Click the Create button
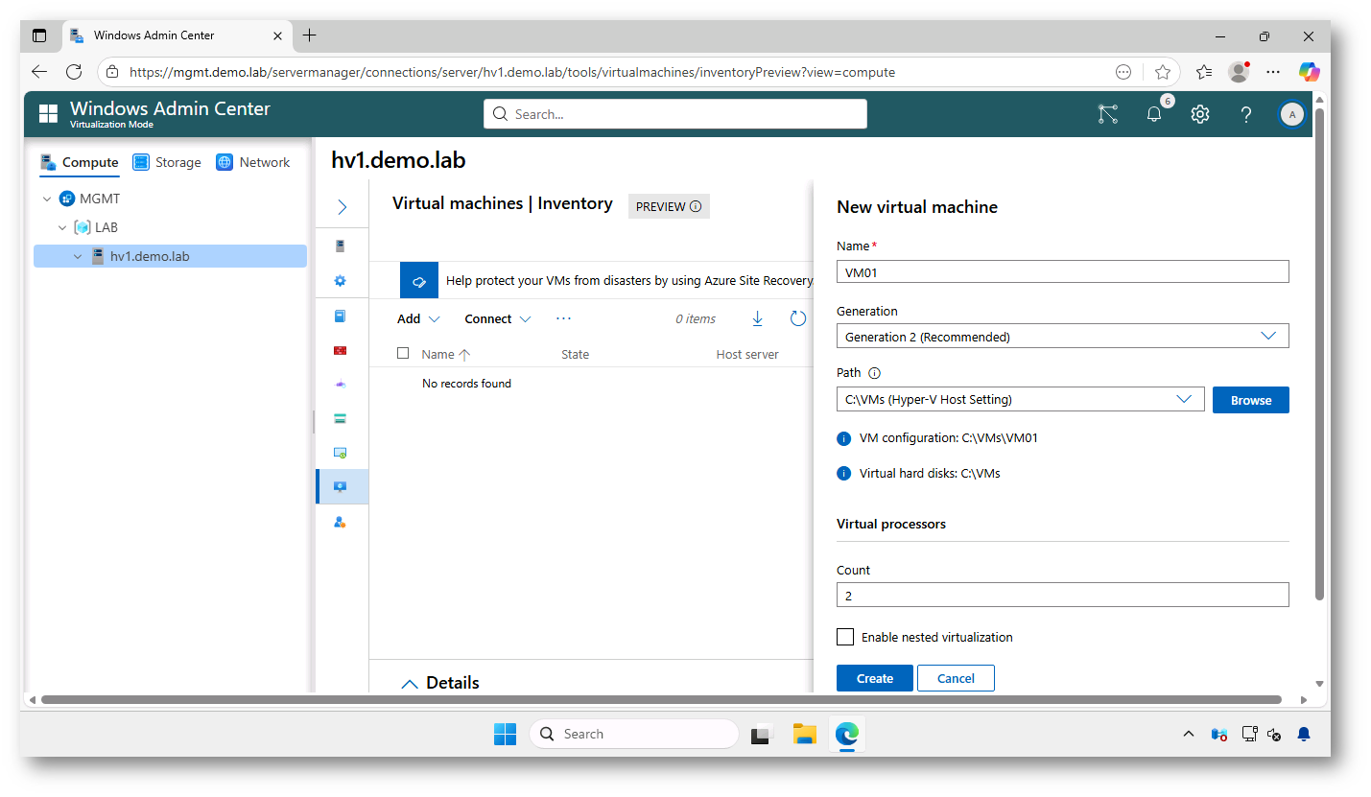The height and width of the screenshot is (797, 1371). (x=874, y=678)
